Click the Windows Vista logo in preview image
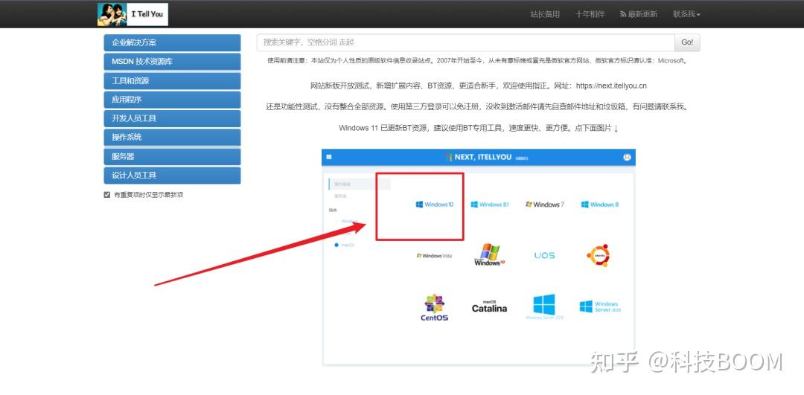The height and width of the screenshot is (395, 804). click(434, 256)
